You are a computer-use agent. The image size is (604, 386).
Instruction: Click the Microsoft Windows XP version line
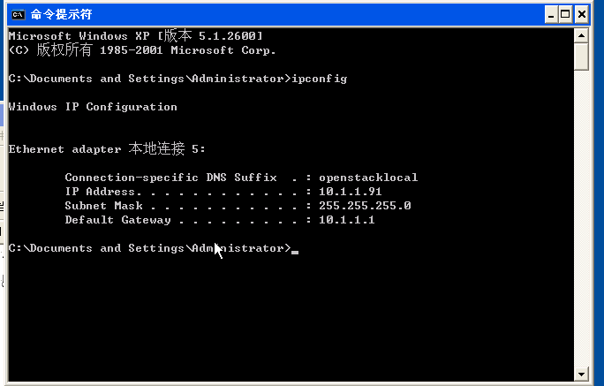pyautogui.click(x=136, y=36)
